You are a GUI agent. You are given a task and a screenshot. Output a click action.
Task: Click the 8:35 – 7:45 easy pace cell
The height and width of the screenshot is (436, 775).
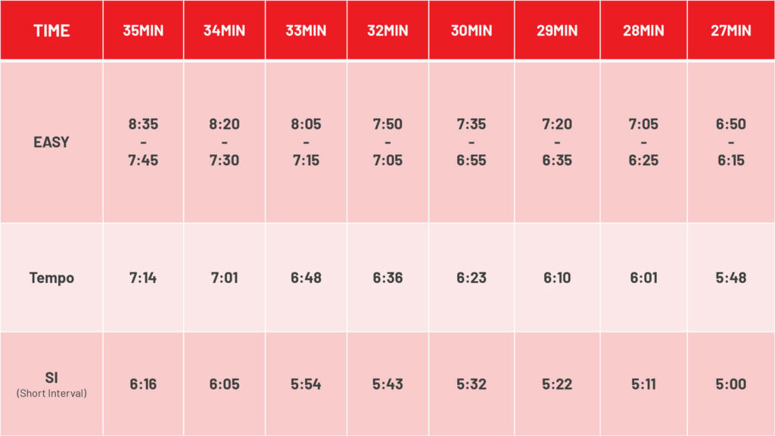(143, 142)
